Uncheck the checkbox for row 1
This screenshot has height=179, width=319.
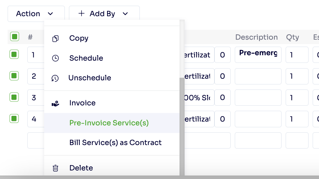14,55
